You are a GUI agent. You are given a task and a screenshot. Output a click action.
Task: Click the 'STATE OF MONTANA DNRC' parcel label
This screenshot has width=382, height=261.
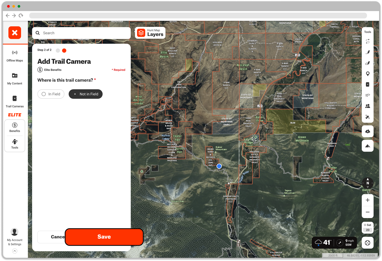point(227,122)
